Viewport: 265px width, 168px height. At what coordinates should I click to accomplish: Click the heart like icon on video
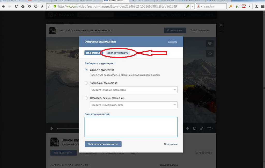210,44
